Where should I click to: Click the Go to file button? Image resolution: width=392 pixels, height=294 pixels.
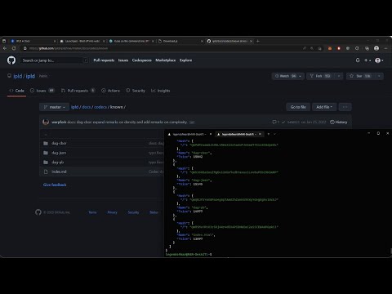(298, 107)
